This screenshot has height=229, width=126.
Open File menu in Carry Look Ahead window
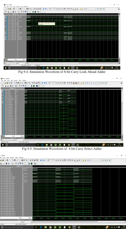(5, 6)
